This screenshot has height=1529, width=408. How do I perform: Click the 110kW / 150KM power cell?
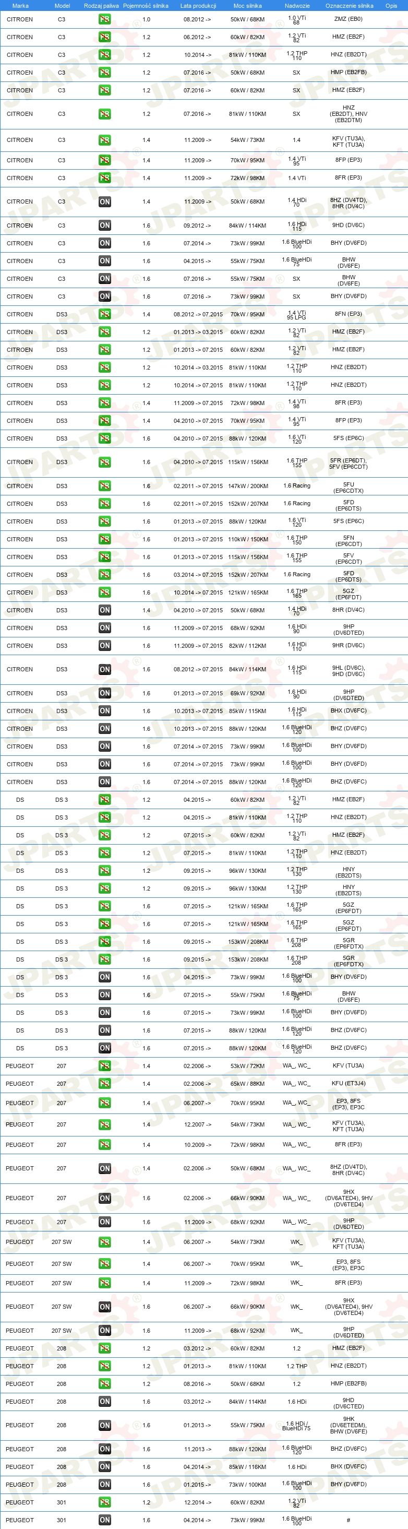click(248, 540)
